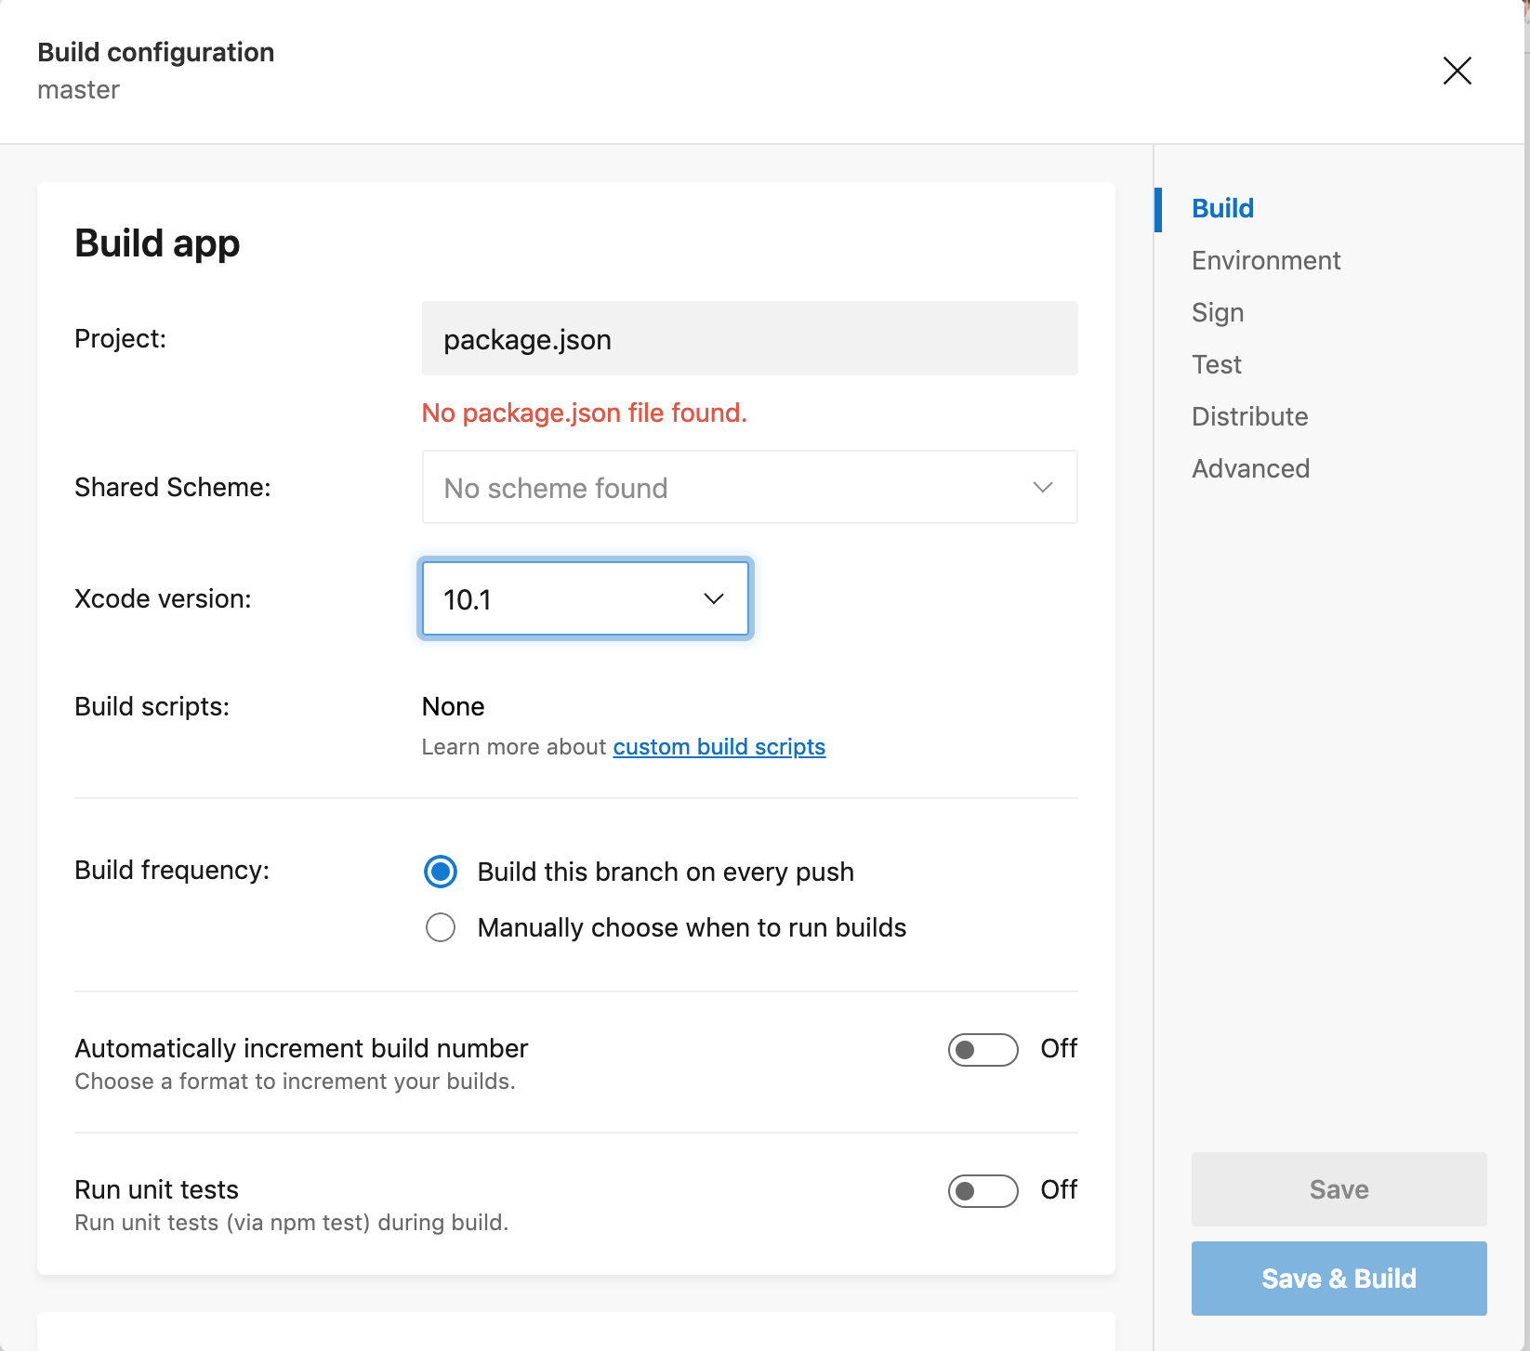Viewport: 1530px width, 1351px height.
Task: Click the No package.json file found error
Action: click(x=583, y=413)
